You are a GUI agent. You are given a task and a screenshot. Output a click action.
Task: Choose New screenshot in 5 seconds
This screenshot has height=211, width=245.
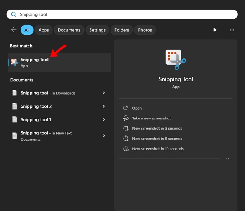(x=157, y=139)
